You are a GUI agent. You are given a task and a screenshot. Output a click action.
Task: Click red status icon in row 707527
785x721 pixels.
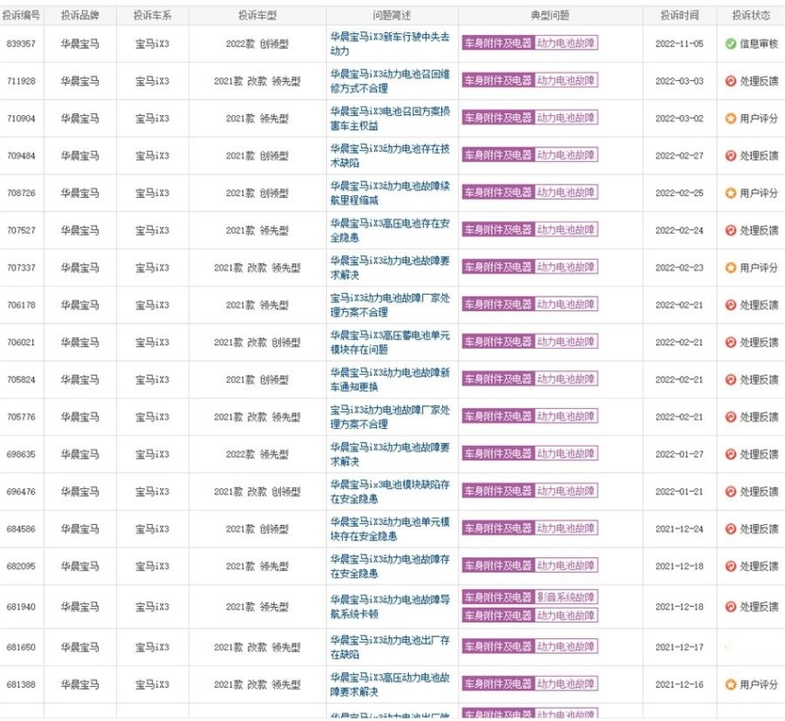[x=731, y=230]
